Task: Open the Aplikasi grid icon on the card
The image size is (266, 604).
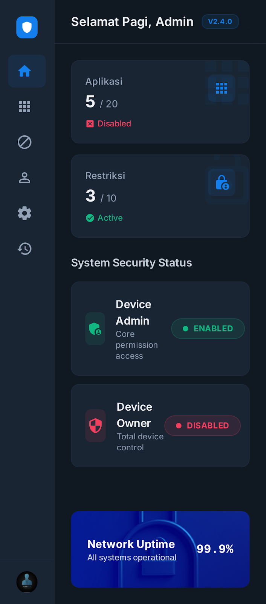Action: 222,88
